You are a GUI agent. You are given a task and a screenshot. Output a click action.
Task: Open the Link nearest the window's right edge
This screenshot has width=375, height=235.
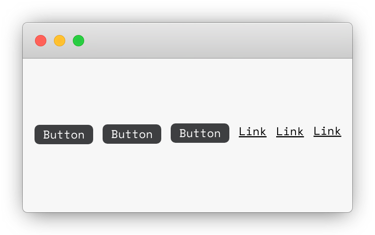(327, 131)
